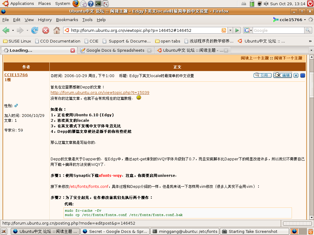The height and width of the screenshot is (235, 314).
Task: Click scrollbar down arrow
Action: (312, 218)
